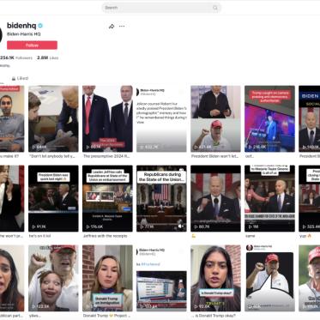
Task: Open the Marjorie Taylor Greene video captioned "same"
Action: click(x=269, y=198)
